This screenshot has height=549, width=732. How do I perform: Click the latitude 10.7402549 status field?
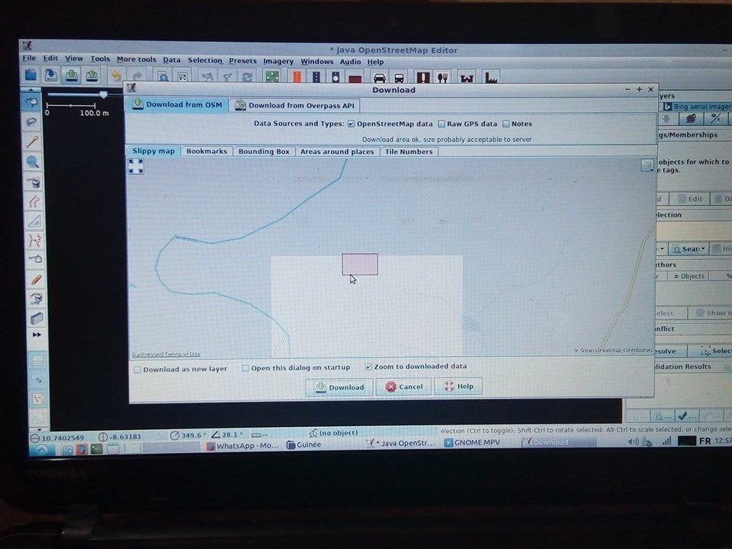pyautogui.click(x=58, y=438)
